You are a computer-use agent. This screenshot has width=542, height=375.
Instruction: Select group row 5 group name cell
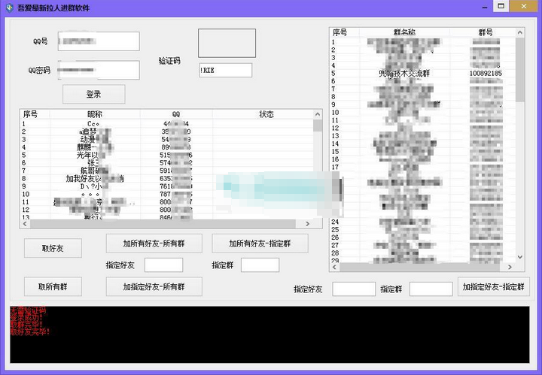[x=404, y=73]
